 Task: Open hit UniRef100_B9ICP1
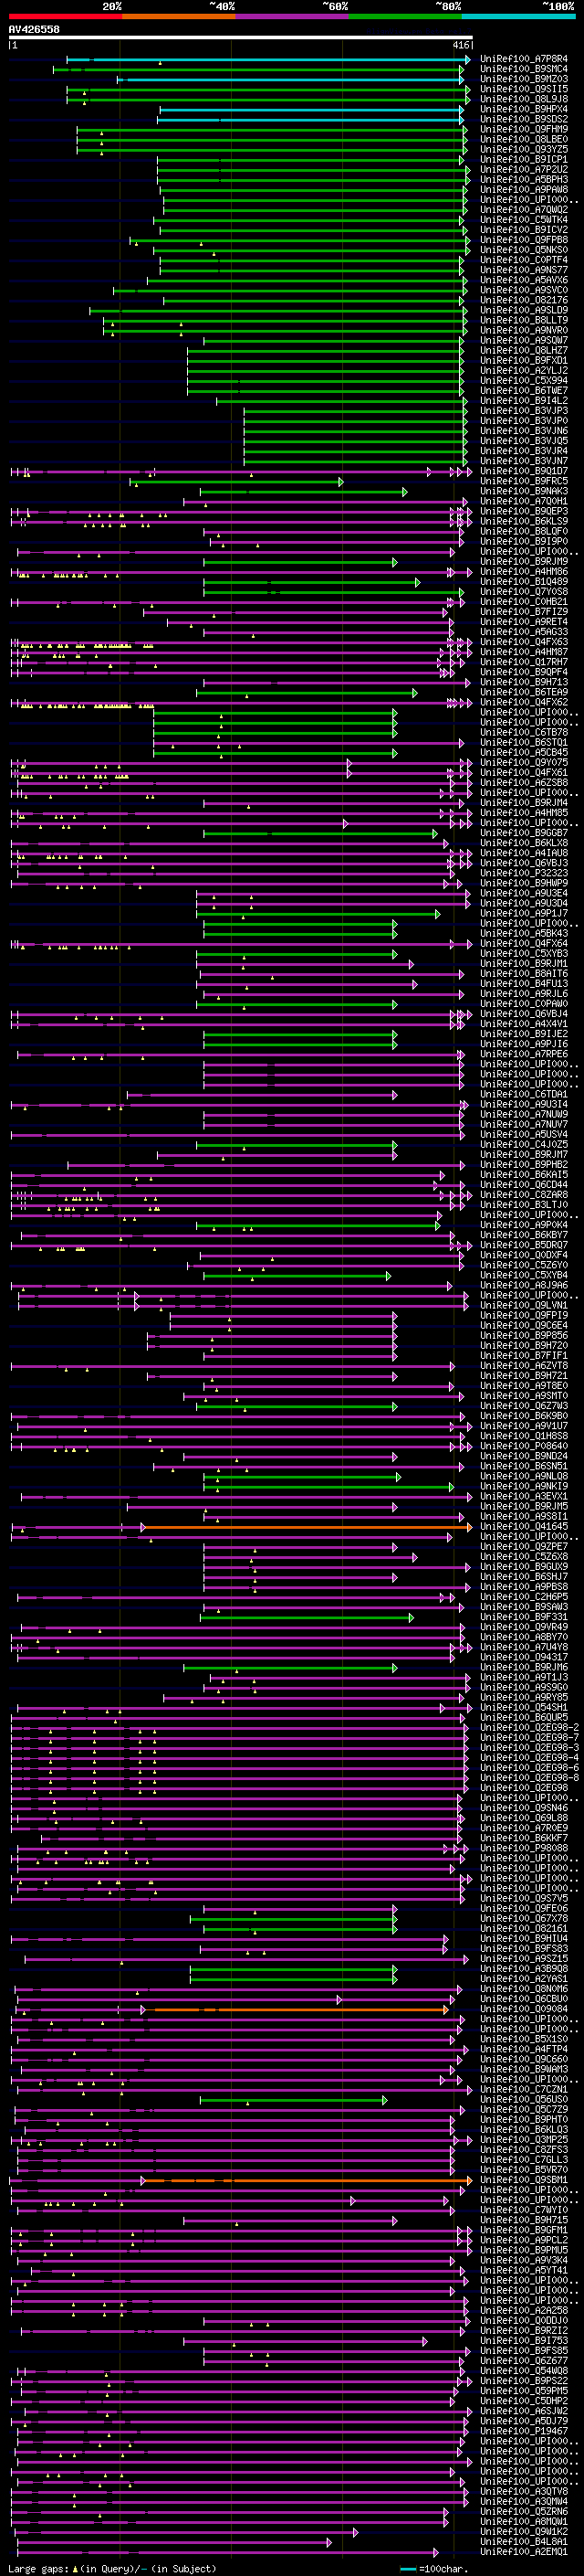(524, 159)
